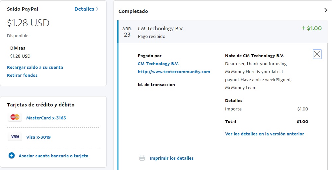This screenshot has height=170, width=332.
Task: Click Recargar saldo a su cuenta
Action: pos(35,67)
